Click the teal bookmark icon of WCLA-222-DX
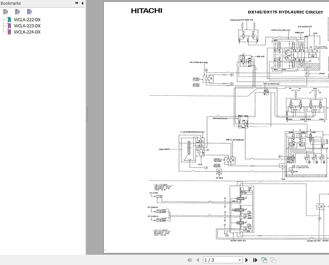329x265 pixels. point(9,20)
